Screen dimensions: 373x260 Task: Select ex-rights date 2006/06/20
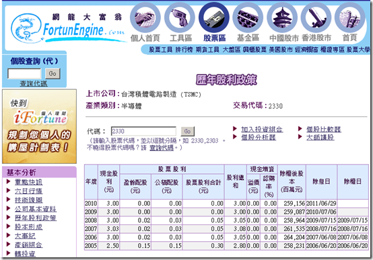click(x=353, y=245)
